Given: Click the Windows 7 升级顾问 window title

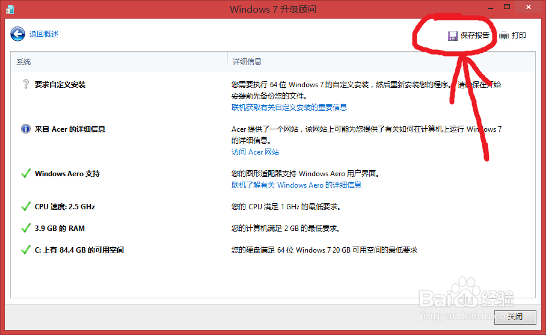Looking at the screenshot, I should point(273,9).
